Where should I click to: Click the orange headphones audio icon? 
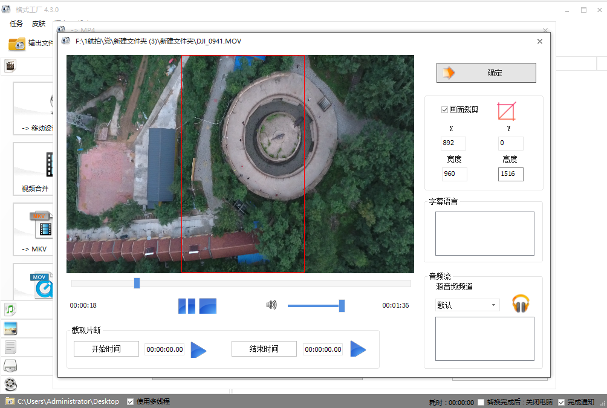[520, 303]
